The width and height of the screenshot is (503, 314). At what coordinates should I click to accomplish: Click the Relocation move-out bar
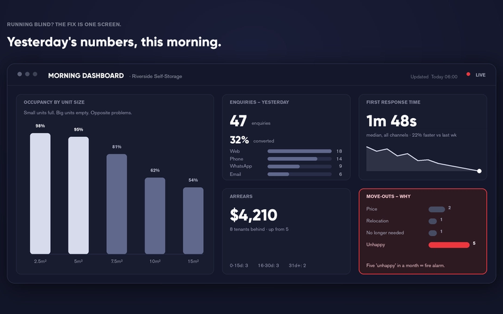coord(433,222)
